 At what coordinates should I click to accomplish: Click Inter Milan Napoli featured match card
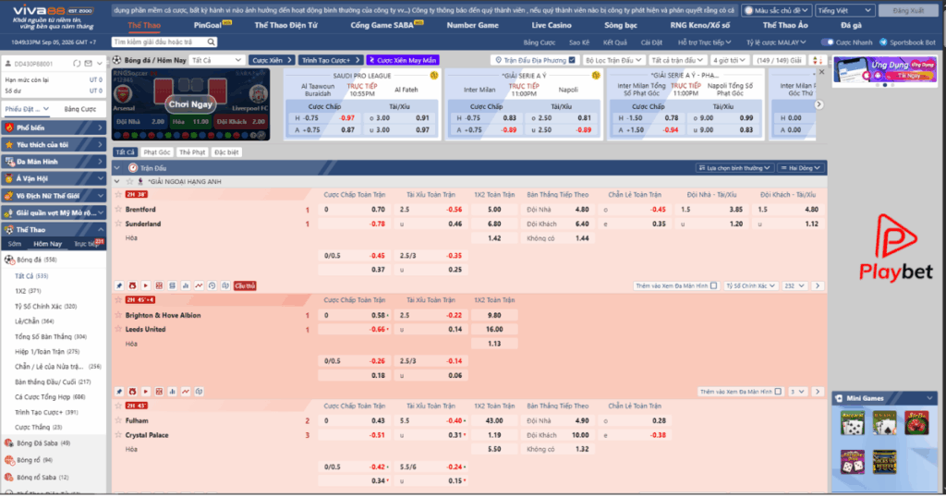tap(523, 104)
